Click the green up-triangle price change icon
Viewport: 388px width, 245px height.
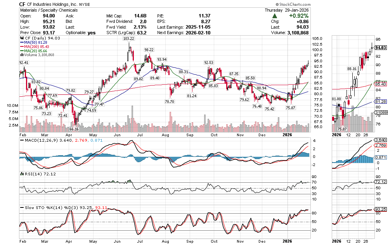click(x=274, y=16)
